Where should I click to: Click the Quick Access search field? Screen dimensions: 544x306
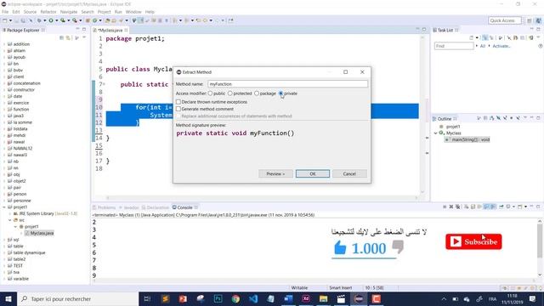coord(504,20)
